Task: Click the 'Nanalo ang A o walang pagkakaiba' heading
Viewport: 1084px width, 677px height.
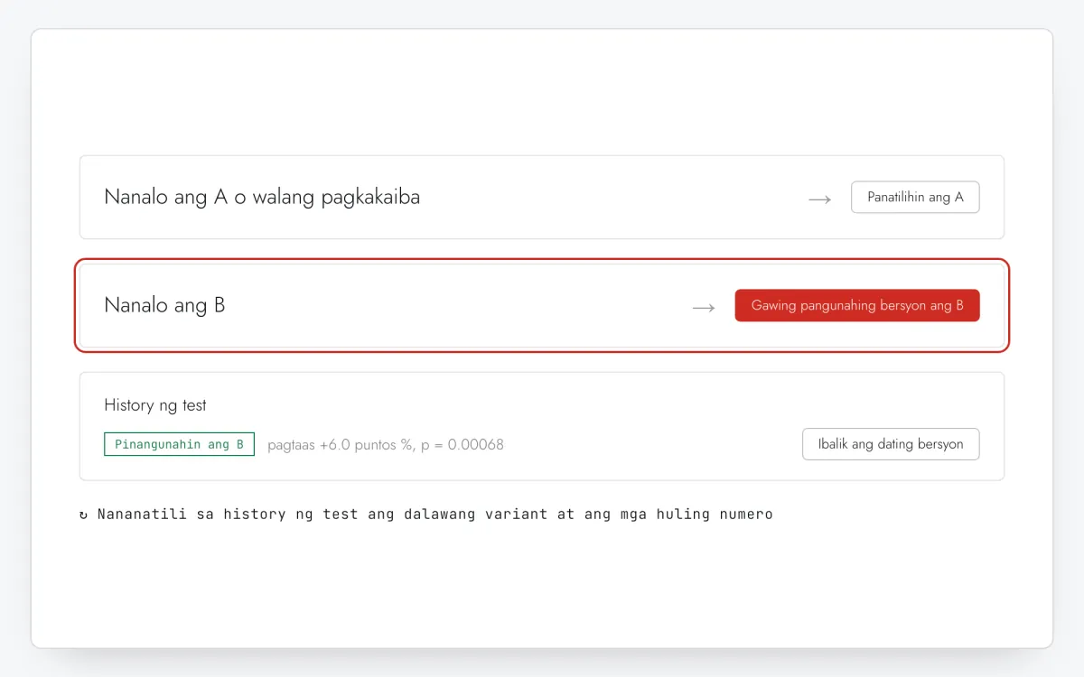Action: pos(262,197)
